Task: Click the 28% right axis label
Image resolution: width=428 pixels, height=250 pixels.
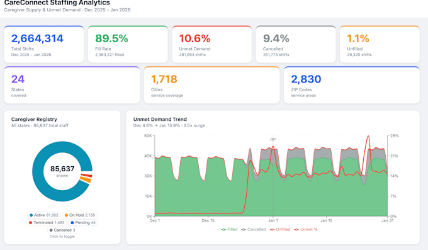Action: pos(395,136)
